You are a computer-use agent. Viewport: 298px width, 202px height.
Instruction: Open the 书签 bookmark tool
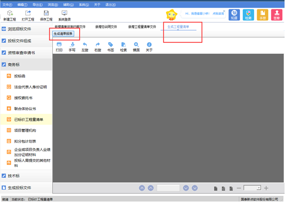(x=110, y=46)
